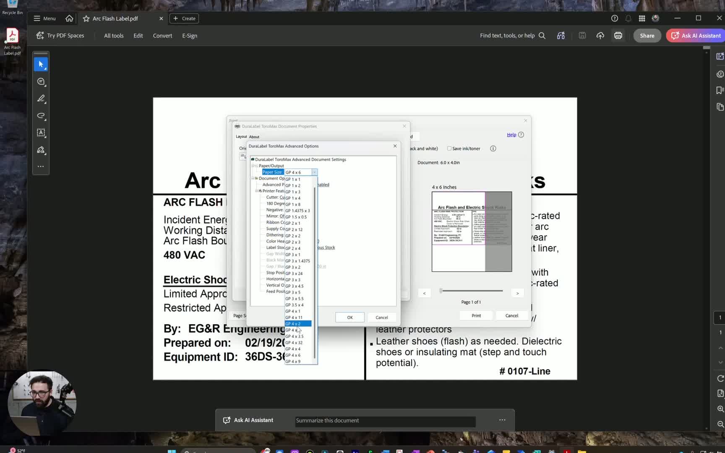Star the Arc Flash Label.pdf tab
Image resolution: width=725 pixels, height=453 pixels.
[86, 18]
